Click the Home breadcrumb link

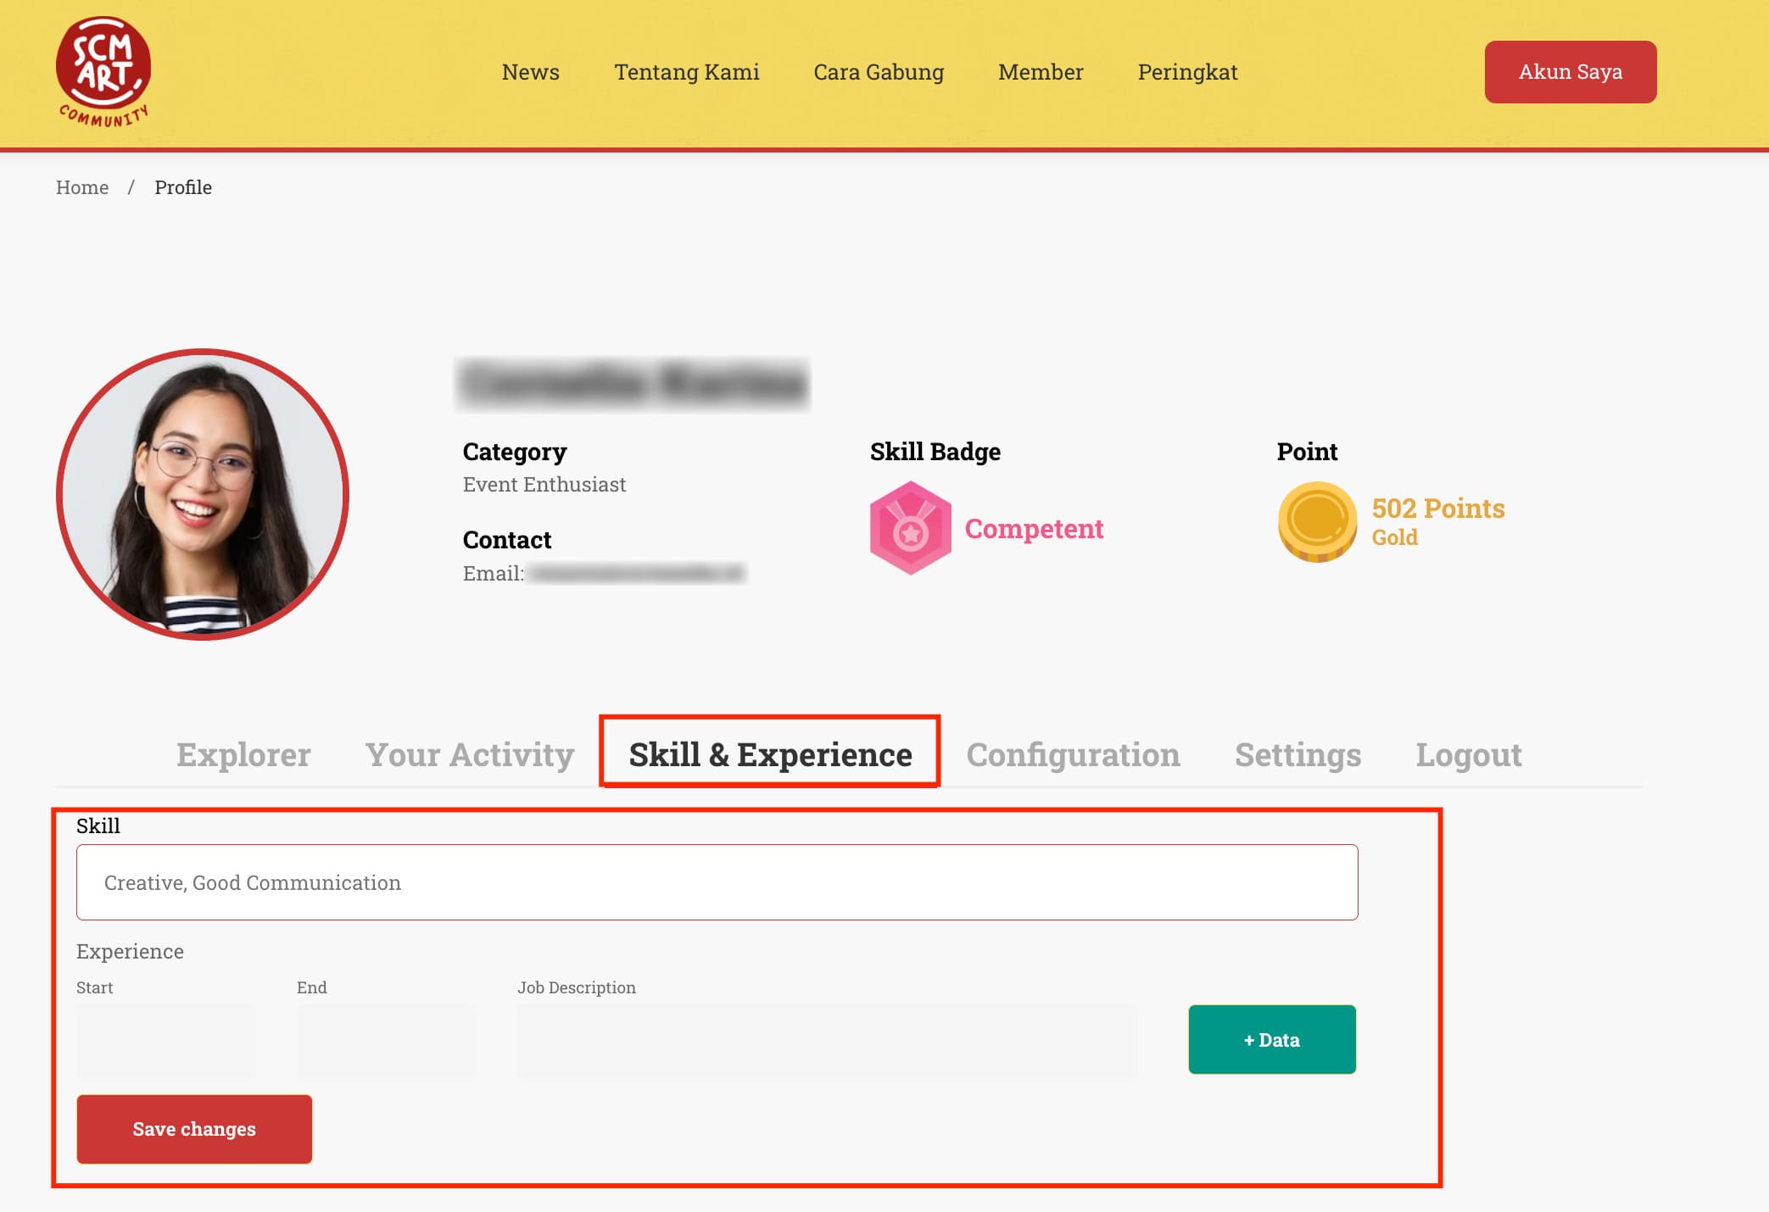click(82, 187)
